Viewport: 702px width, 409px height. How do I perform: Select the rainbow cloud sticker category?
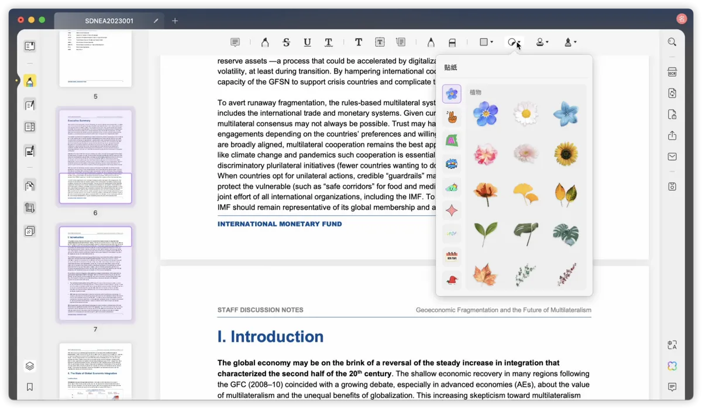452,187
